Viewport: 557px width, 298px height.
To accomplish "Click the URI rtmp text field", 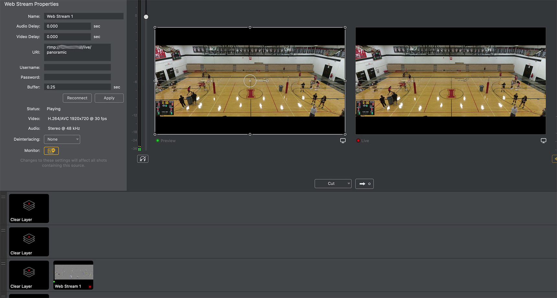I will 77,52.
